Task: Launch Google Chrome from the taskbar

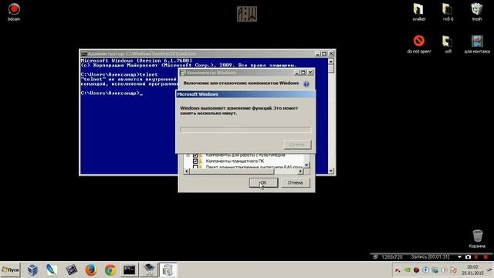Action: pyautogui.click(x=110, y=270)
